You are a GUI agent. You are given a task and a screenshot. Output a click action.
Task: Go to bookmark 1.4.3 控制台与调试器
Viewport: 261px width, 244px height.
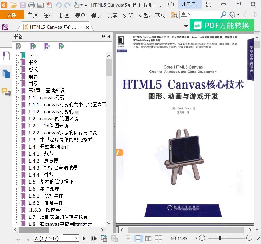[53, 168]
